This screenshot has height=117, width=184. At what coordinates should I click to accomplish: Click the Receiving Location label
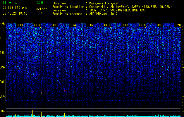68,7
